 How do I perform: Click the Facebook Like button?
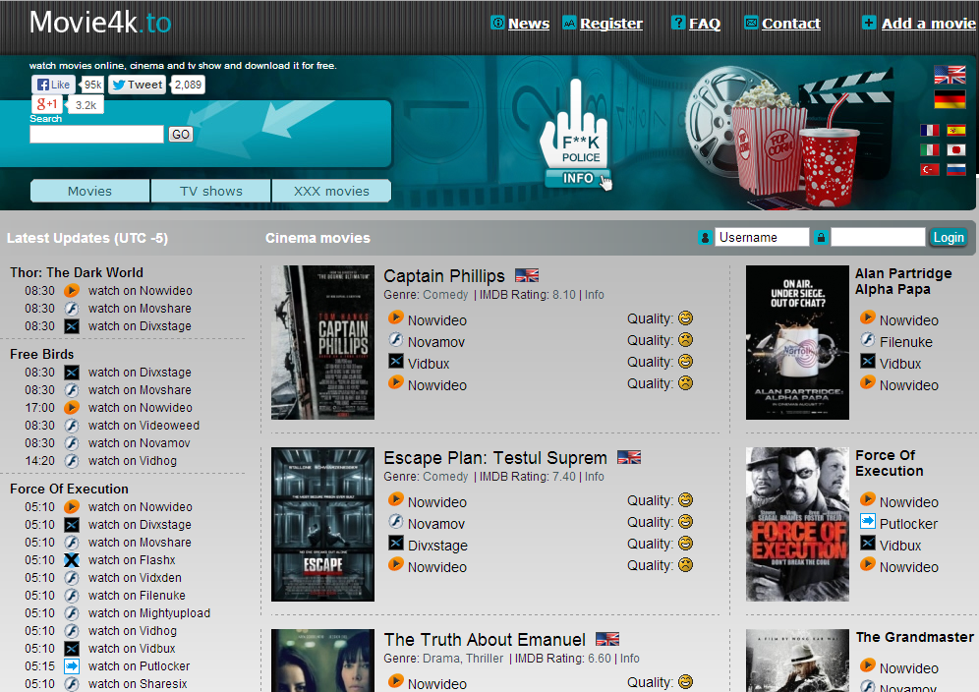point(54,85)
